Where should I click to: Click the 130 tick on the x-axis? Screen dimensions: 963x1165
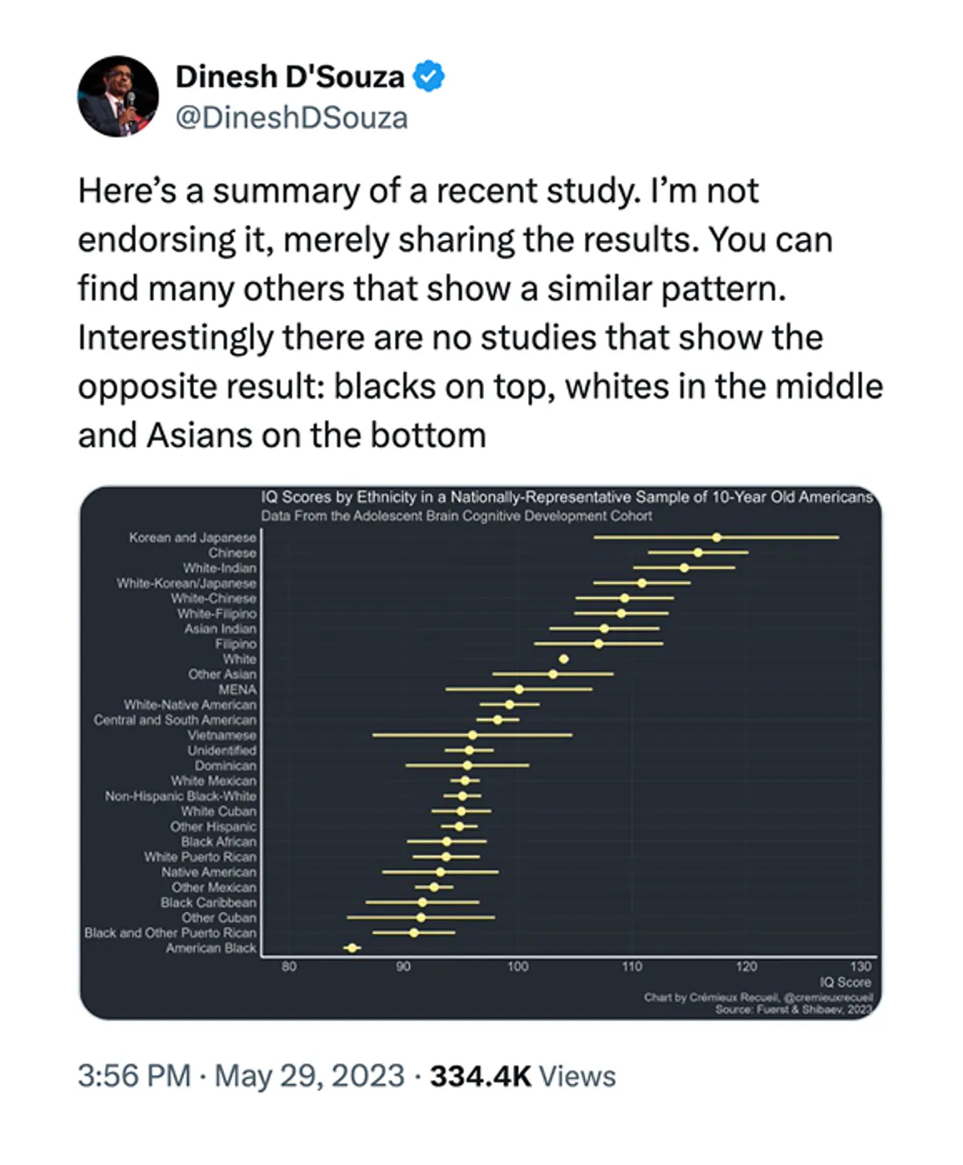click(x=860, y=967)
